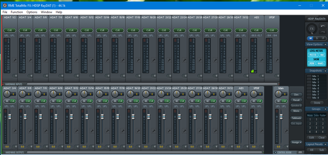Toggle the 2ROW show option
This screenshot has width=328, height=155.
tap(312, 63)
